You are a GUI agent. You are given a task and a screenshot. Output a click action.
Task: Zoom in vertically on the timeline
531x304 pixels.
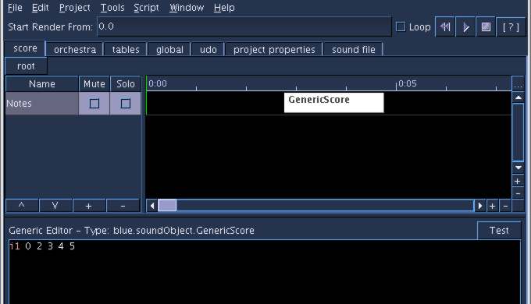click(518, 182)
